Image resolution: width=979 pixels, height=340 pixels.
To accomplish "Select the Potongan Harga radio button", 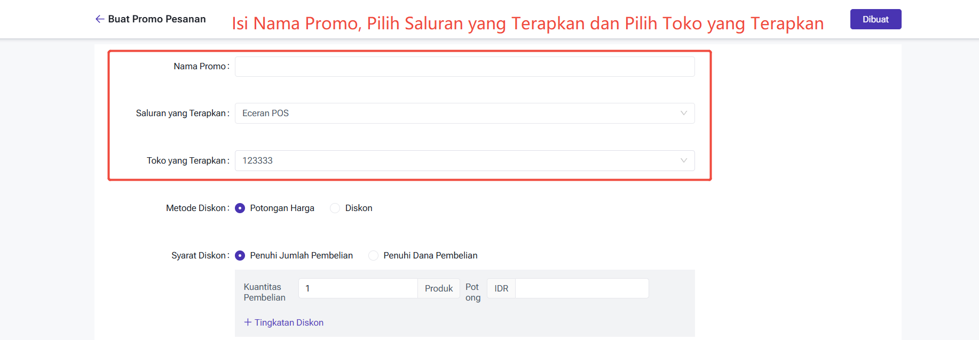I will [240, 208].
